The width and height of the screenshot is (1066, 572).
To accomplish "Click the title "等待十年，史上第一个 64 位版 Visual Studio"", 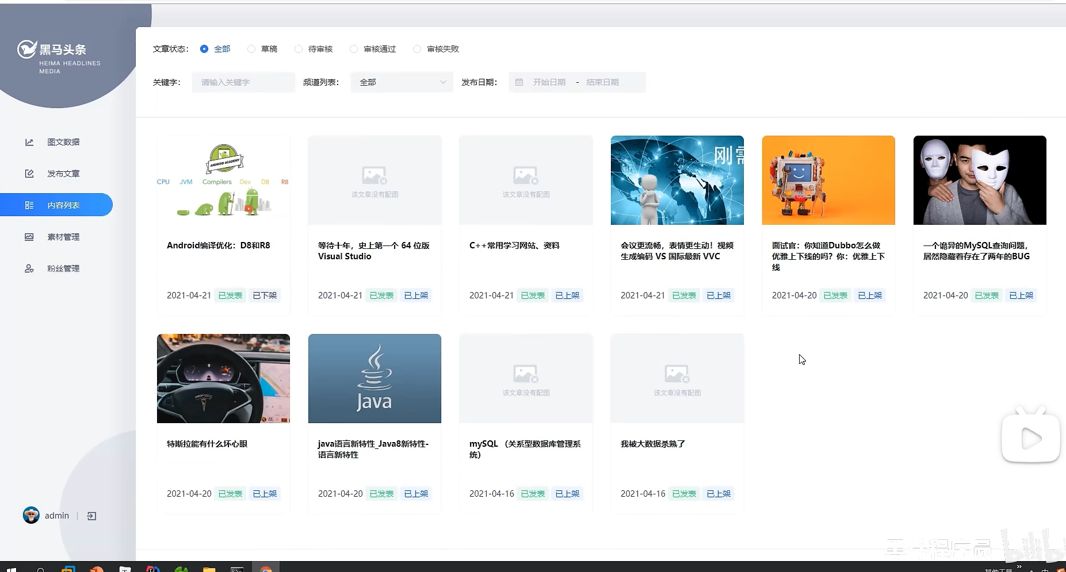I will click(374, 251).
